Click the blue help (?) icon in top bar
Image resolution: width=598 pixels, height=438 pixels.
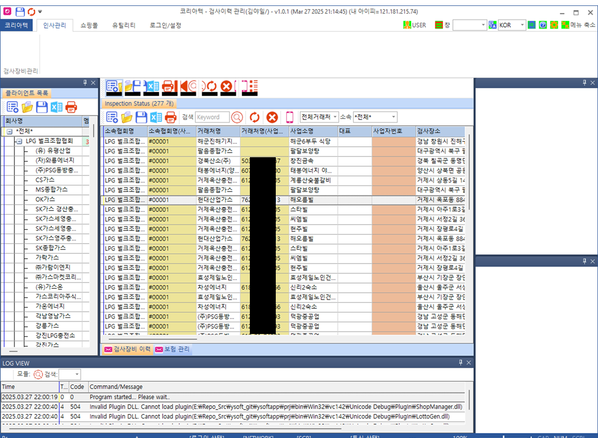[543, 24]
